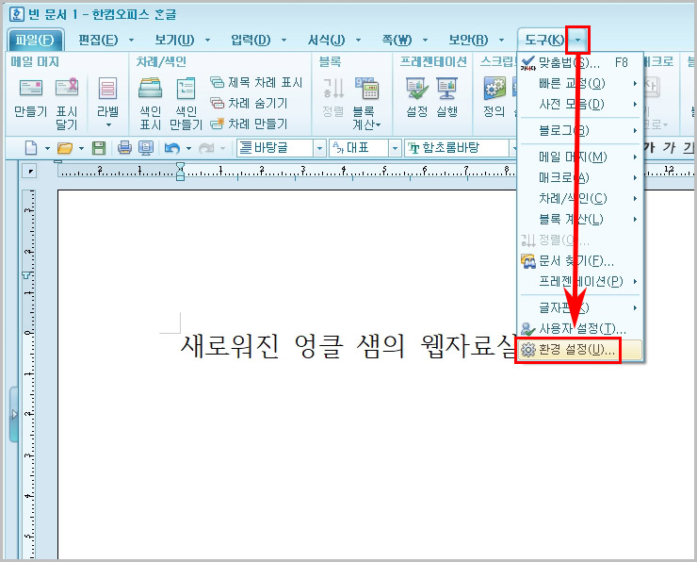Expand 블로그 submenu

[x=580, y=130]
